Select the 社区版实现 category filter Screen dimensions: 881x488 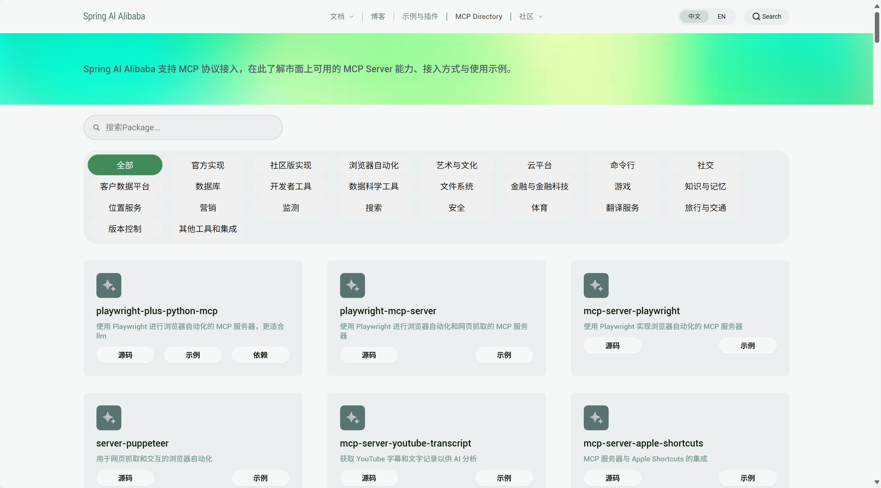291,165
